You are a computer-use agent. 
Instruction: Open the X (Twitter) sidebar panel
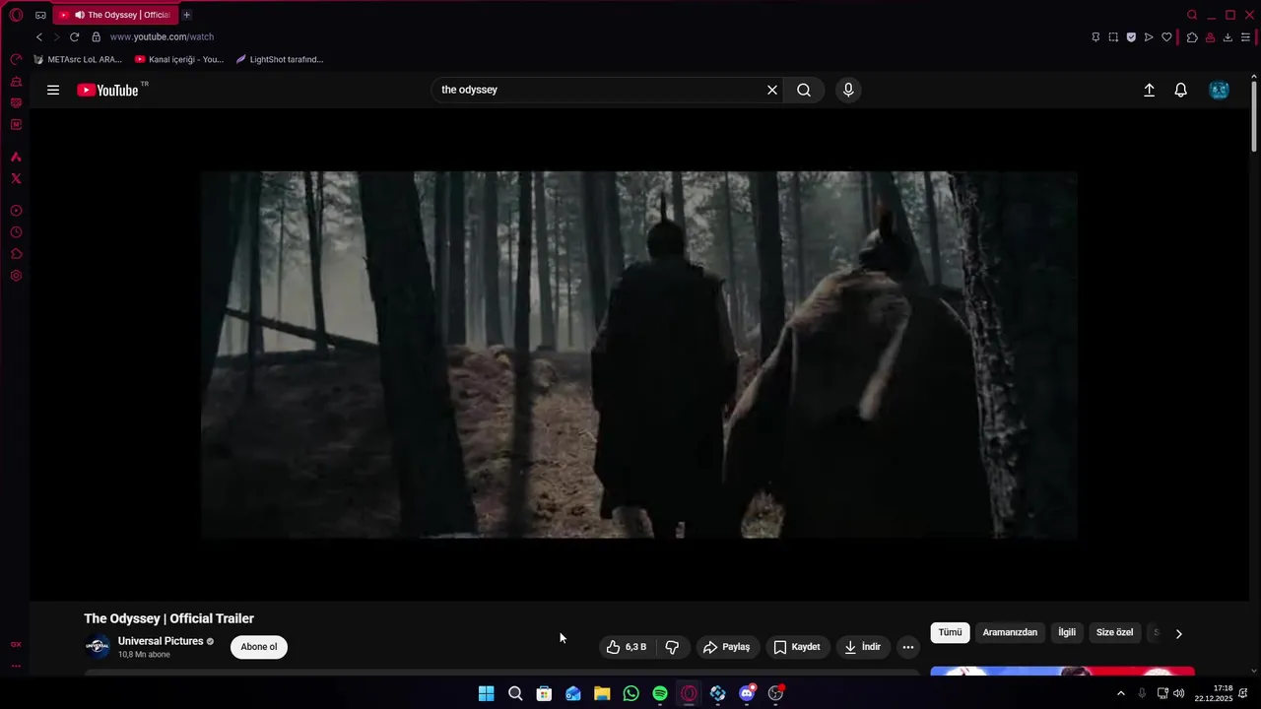click(16, 178)
